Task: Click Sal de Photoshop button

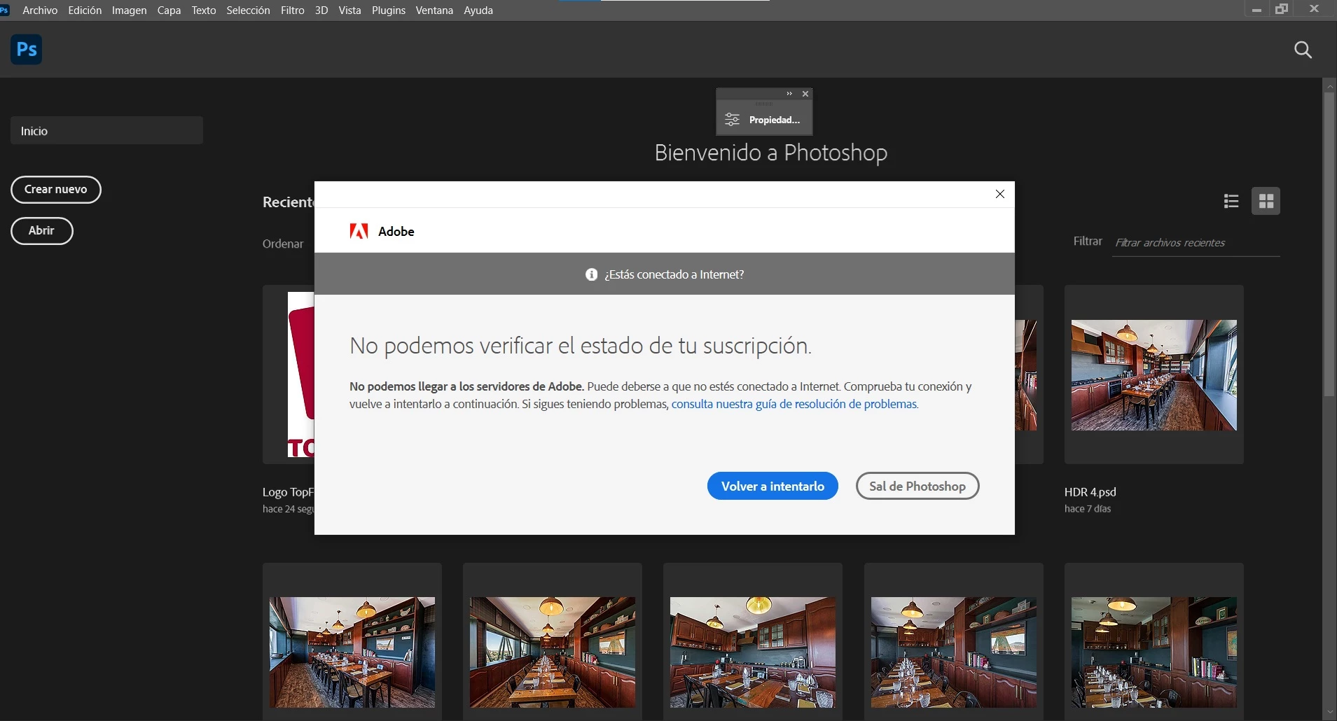Action: [x=917, y=486]
